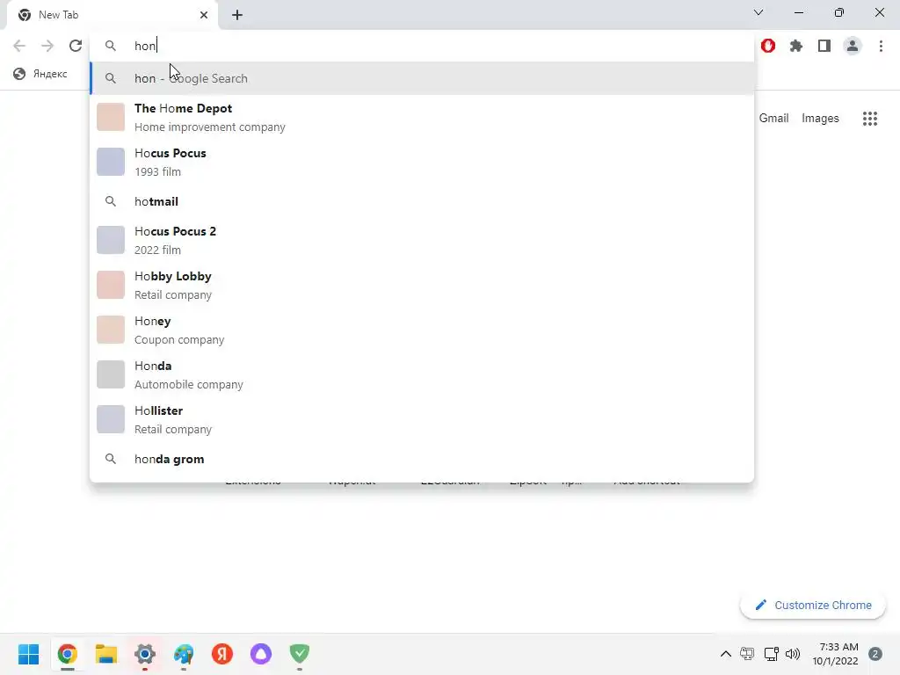Open the volume control in the tray
This screenshot has width=900, height=675.
click(793, 654)
